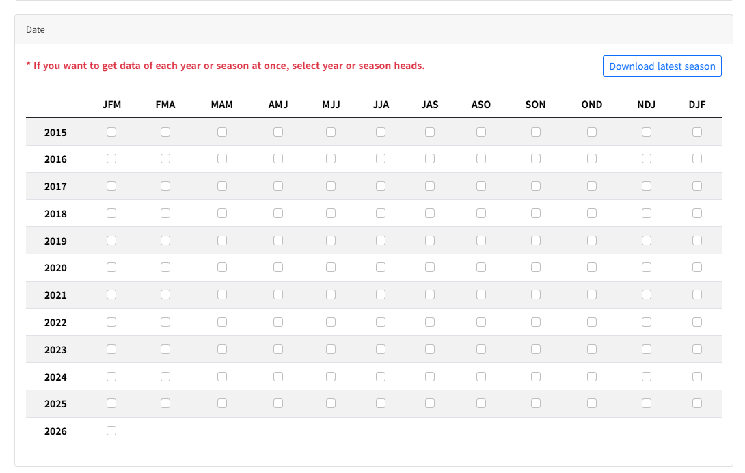Check the 2022 ASO checkbox
Screen dimensions: 745x473
(x=481, y=322)
